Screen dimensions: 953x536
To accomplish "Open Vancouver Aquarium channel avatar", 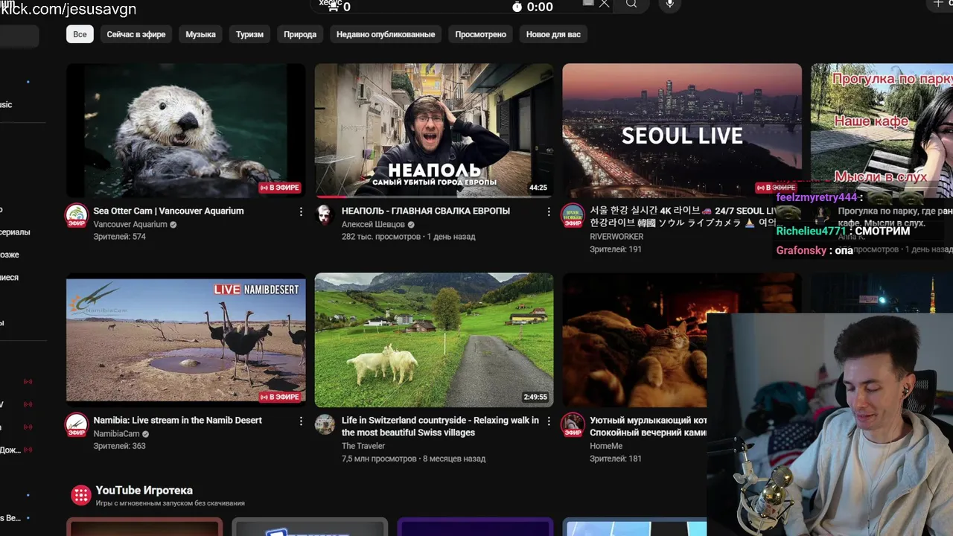I will 77,216.
